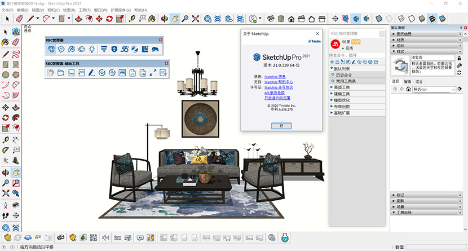Click the 好 button in About dialog
The height and width of the screenshot is (251, 468).
point(281,126)
